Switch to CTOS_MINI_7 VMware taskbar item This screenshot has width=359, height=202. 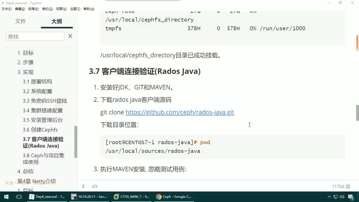click(x=132, y=197)
